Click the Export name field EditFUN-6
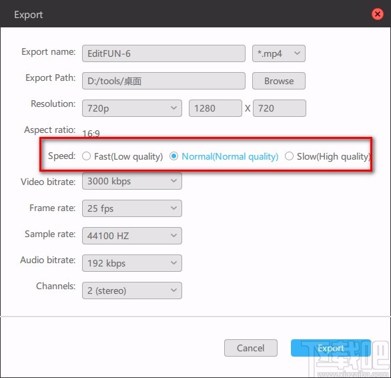The height and width of the screenshot is (378, 391). coord(163,53)
